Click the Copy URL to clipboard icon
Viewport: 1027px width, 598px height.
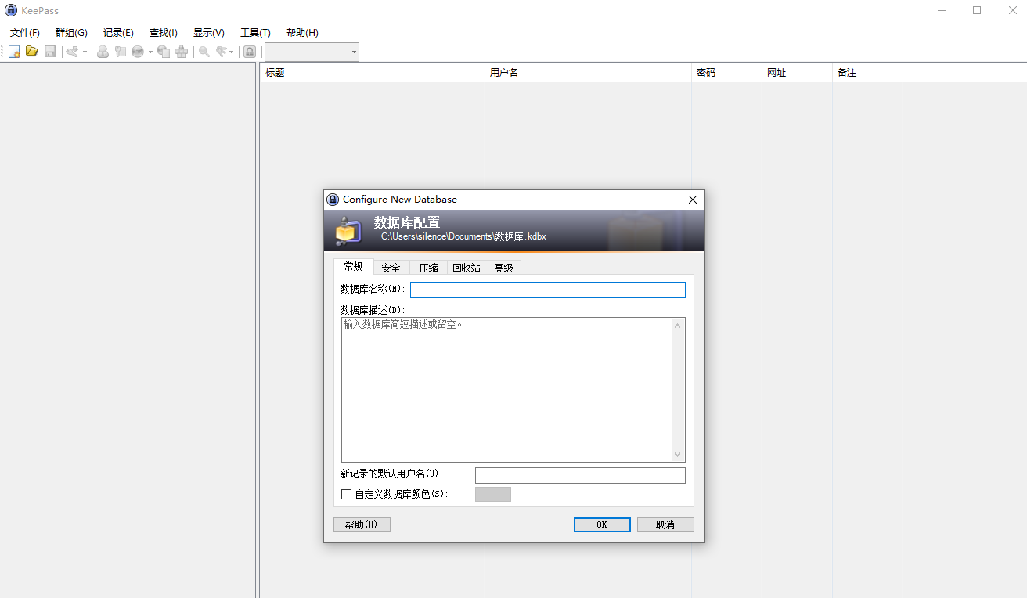(164, 52)
